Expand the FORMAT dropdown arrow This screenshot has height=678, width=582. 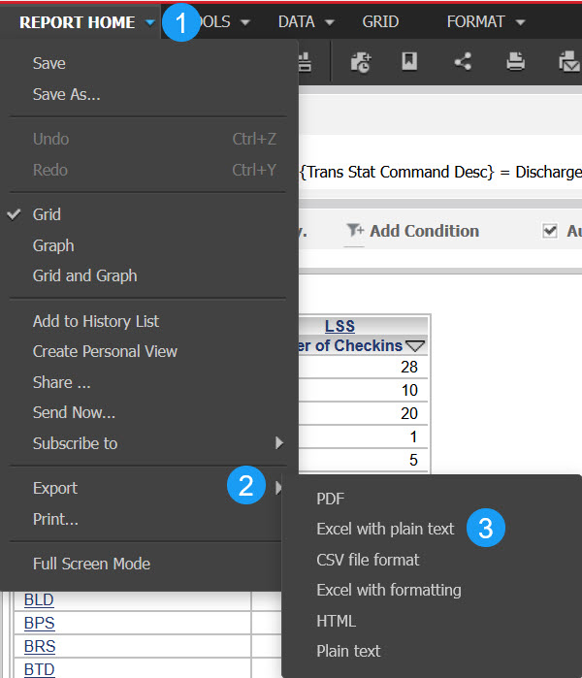(x=521, y=22)
